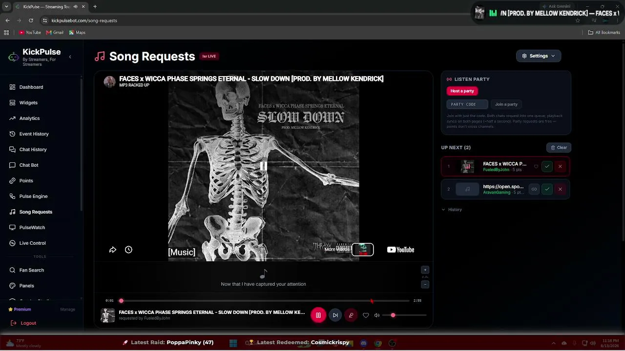The height and width of the screenshot is (351, 625).
Task: Collapse the KickPulse sidebar
Action: tap(70, 57)
